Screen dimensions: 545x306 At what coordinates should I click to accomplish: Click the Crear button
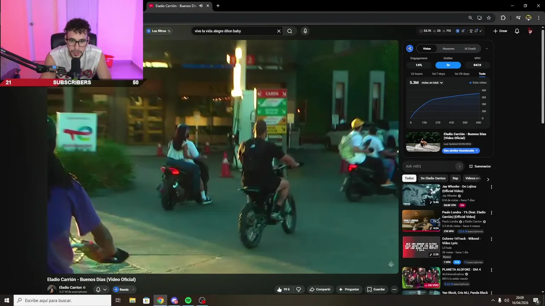click(500, 31)
